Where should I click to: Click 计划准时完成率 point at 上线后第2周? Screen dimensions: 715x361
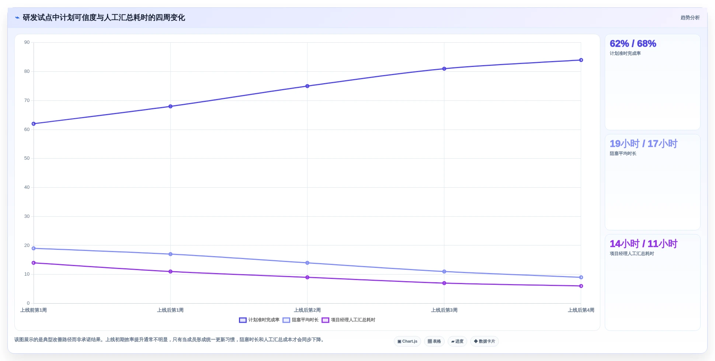[307, 86]
